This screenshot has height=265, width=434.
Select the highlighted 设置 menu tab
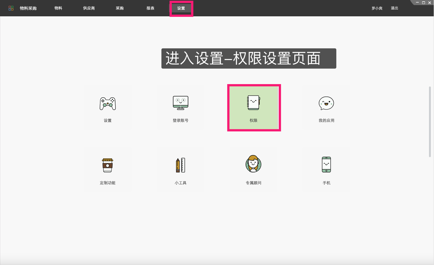181,8
